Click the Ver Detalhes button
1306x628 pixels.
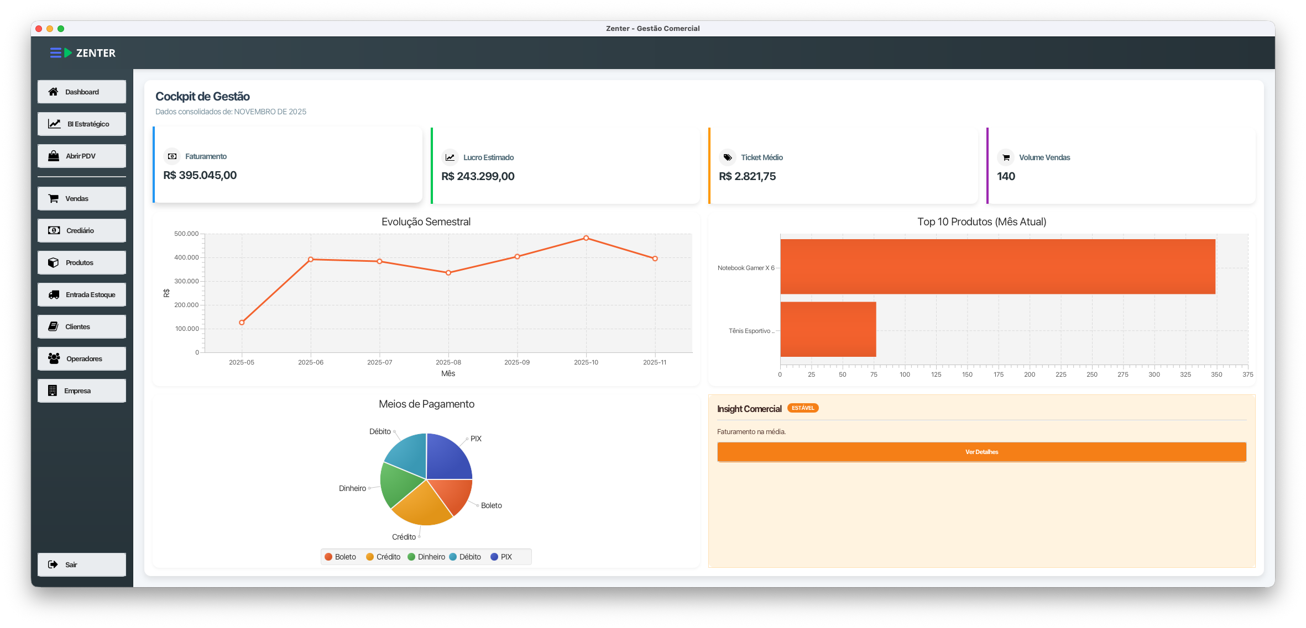[981, 452]
